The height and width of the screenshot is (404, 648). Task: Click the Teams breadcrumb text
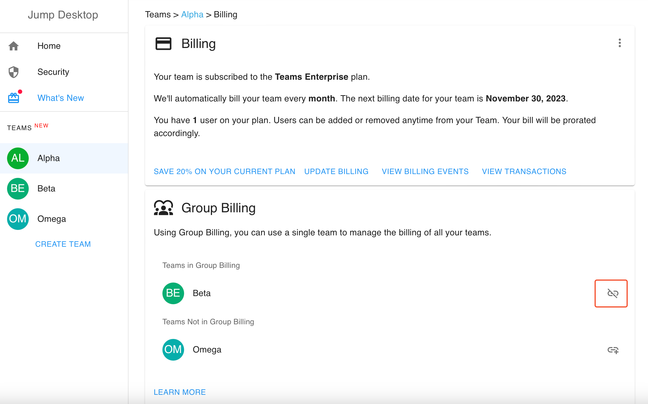pyautogui.click(x=158, y=14)
